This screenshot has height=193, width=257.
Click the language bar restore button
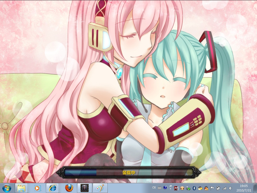171,186
